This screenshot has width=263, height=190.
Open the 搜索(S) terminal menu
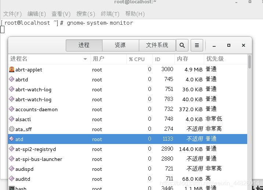(86, 14)
